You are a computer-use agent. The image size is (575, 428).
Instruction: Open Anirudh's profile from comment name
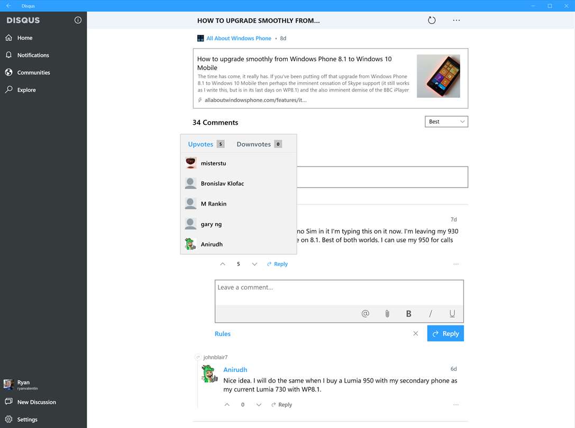235,370
